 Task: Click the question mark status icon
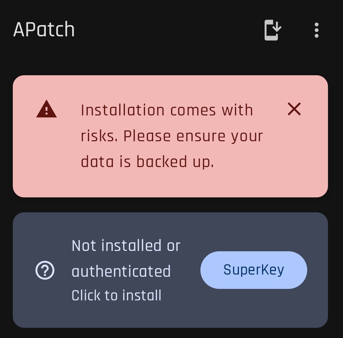click(45, 270)
